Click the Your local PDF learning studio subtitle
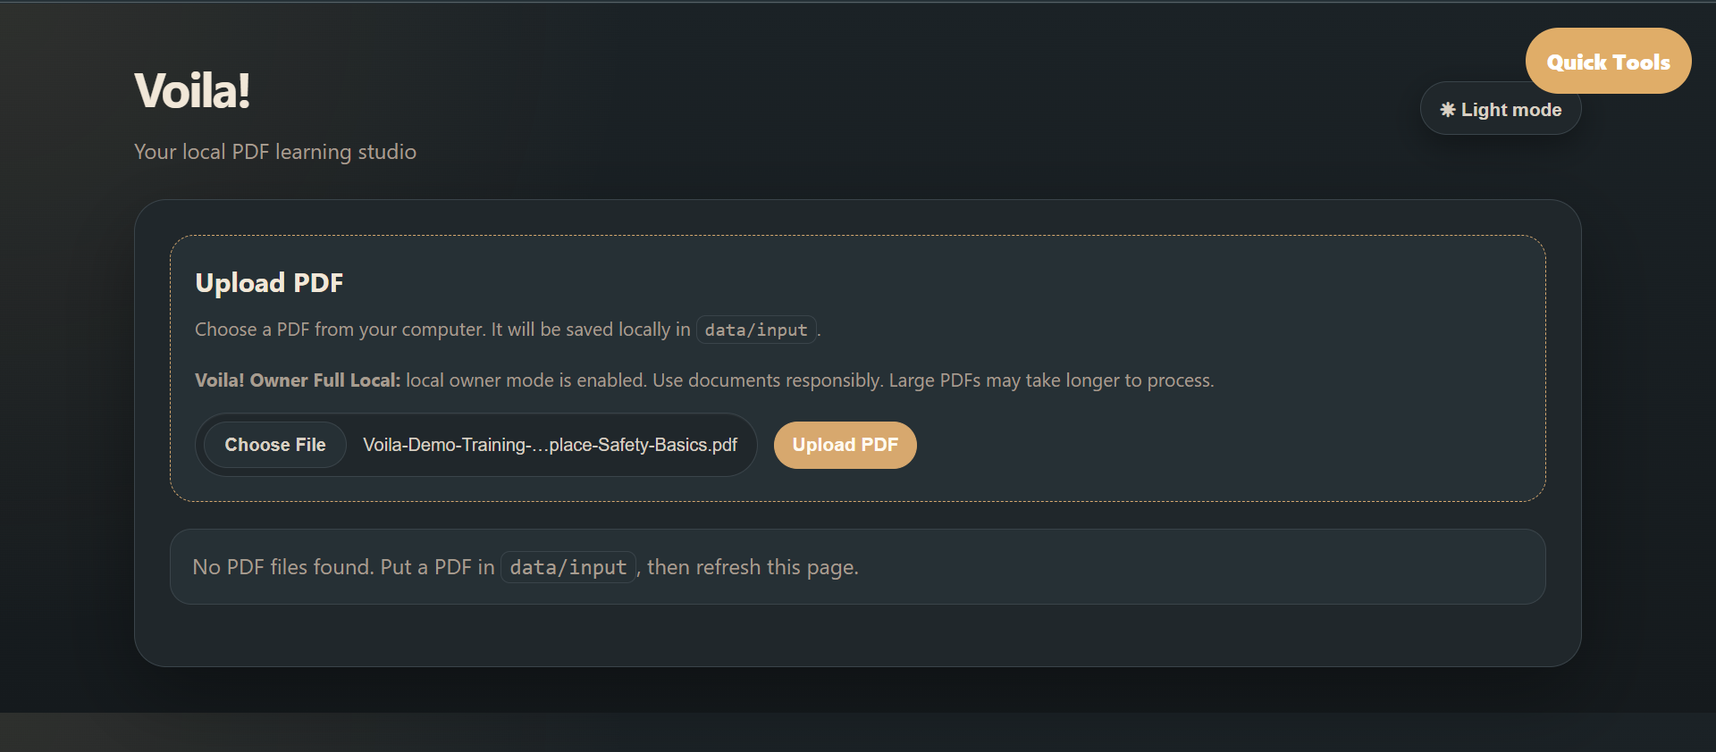This screenshot has height=752, width=1716. pos(275,152)
